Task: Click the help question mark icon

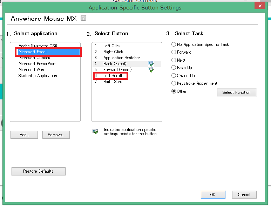Action: [83, 18]
